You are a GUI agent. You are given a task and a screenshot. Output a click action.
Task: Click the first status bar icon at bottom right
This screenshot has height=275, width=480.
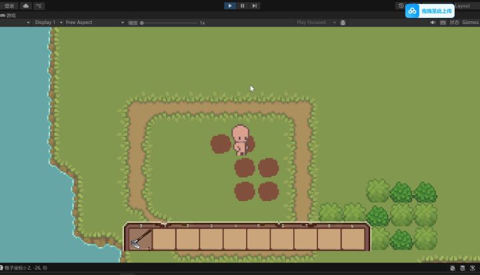click(453, 268)
